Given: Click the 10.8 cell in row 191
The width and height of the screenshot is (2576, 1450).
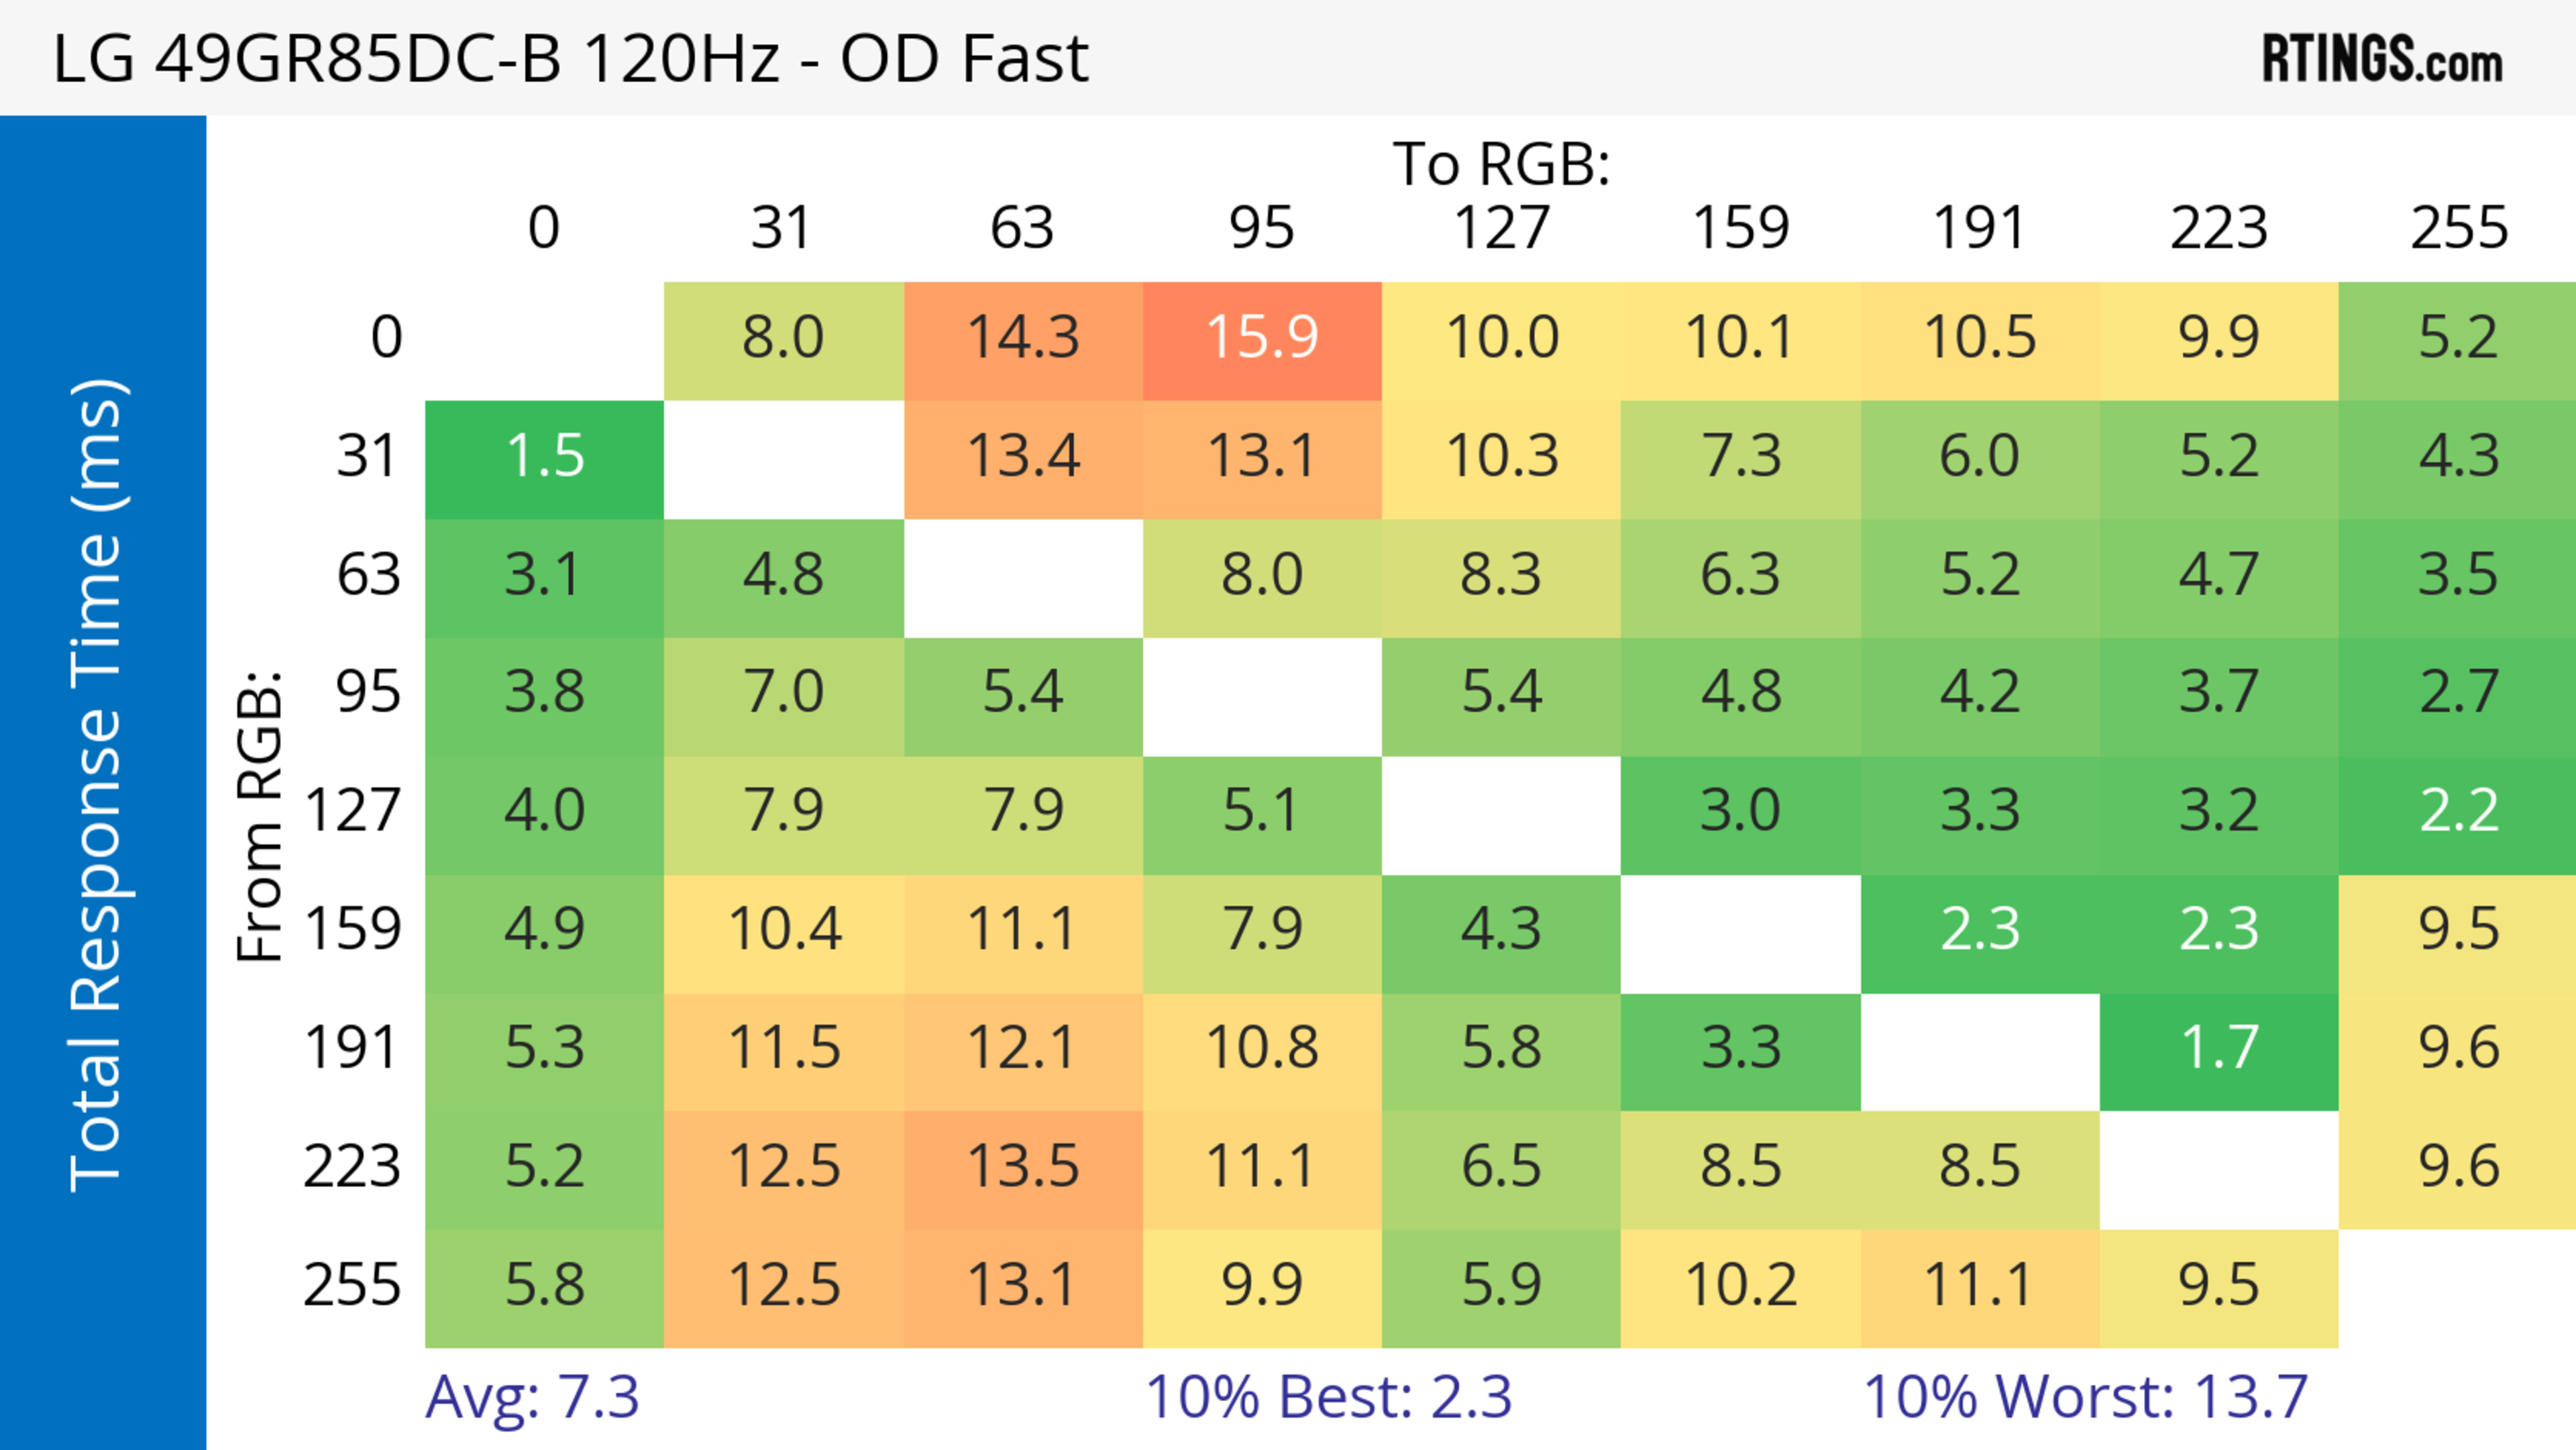Looking at the screenshot, I should coord(1262,1048).
